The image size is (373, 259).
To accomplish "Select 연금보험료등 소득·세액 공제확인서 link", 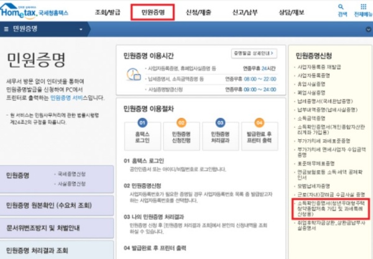I will click(329, 175).
